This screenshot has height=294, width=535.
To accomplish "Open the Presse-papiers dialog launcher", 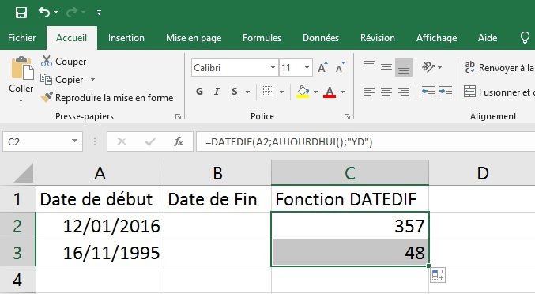I will tap(178, 117).
